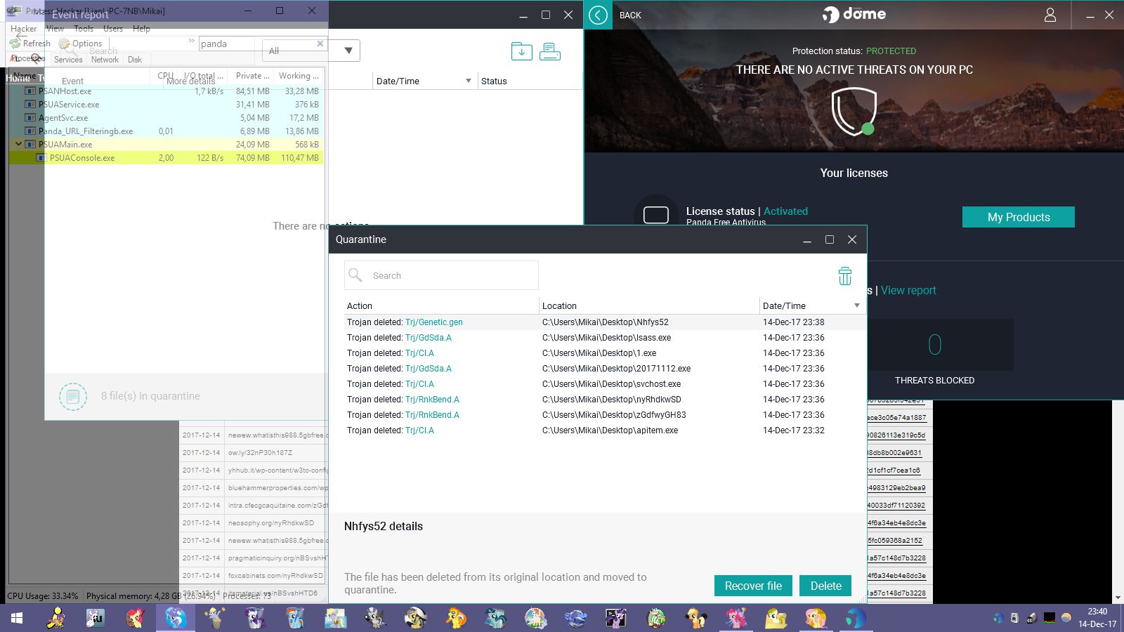Clear the panda search in Process Hacker

(320, 44)
